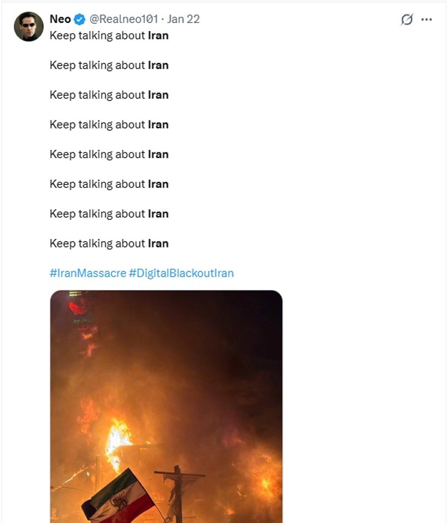Click the blue verified badge

click(x=80, y=19)
